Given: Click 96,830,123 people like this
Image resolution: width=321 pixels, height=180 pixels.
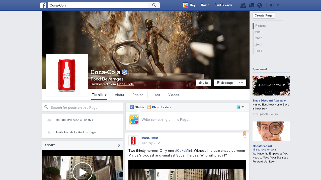Looking at the screenshot, I should [x=74, y=120].
